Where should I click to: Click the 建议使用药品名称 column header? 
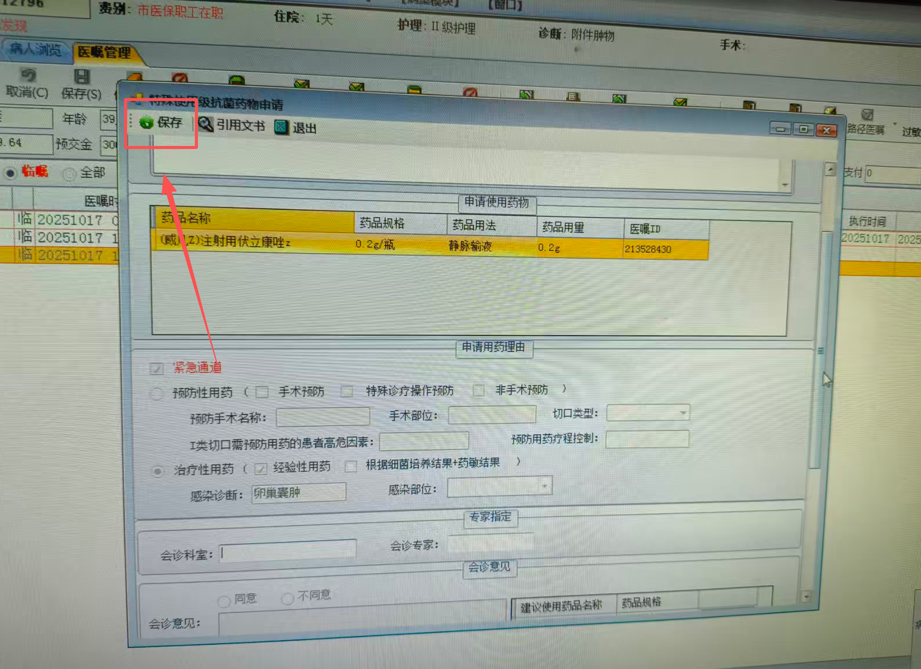click(x=564, y=605)
